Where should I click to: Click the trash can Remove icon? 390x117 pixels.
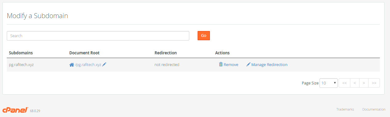tap(221, 64)
